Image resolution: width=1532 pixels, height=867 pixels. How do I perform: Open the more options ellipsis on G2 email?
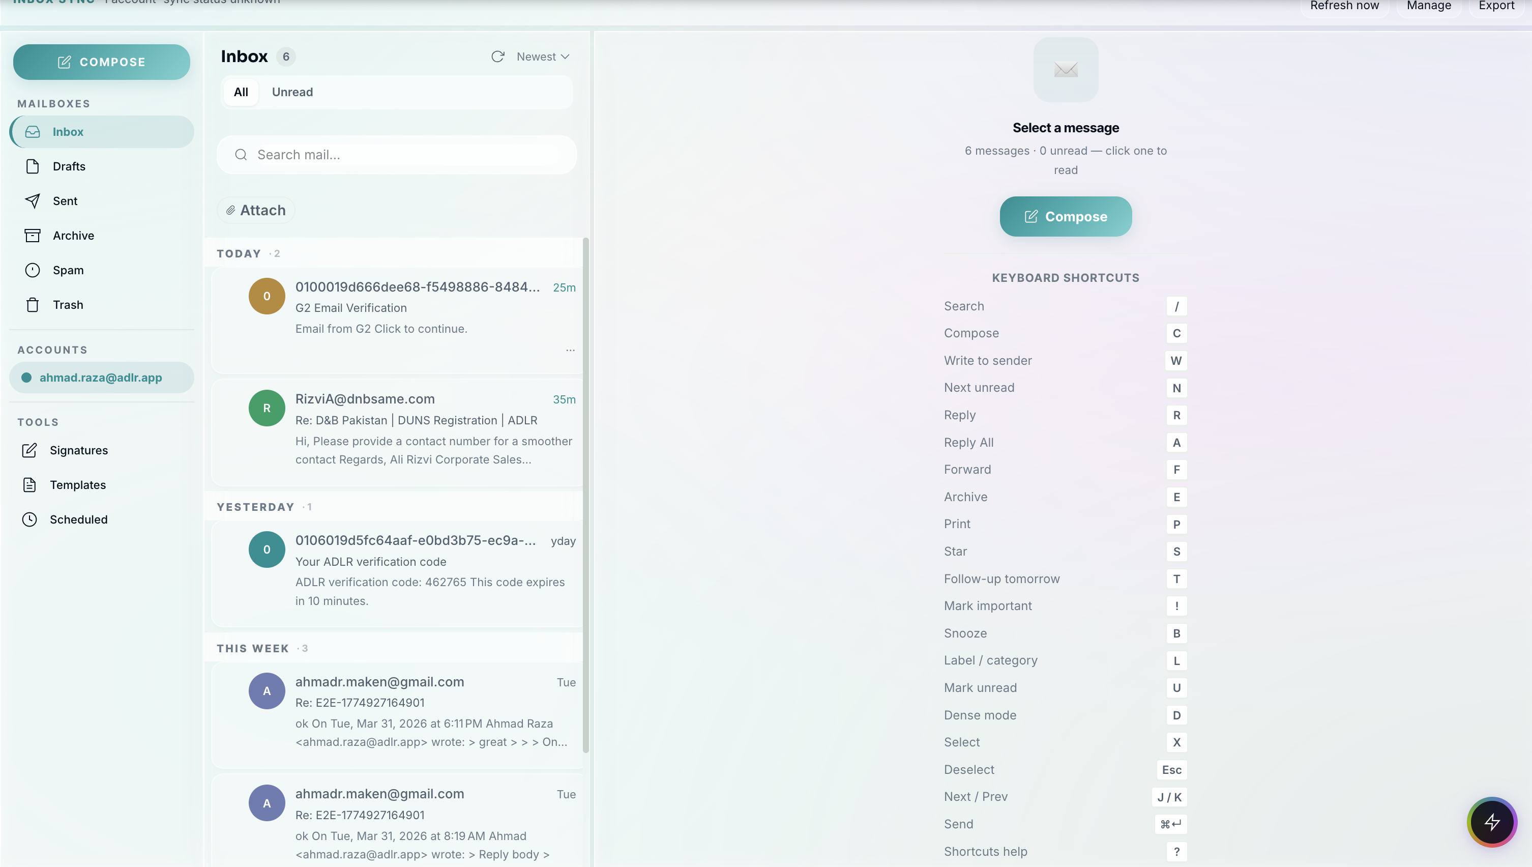(x=570, y=350)
